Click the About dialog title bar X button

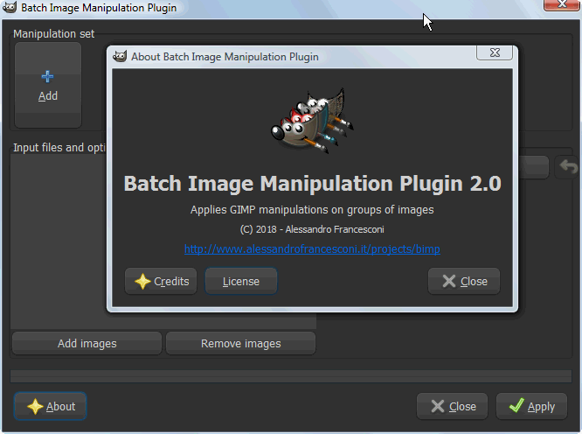(495, 52)
